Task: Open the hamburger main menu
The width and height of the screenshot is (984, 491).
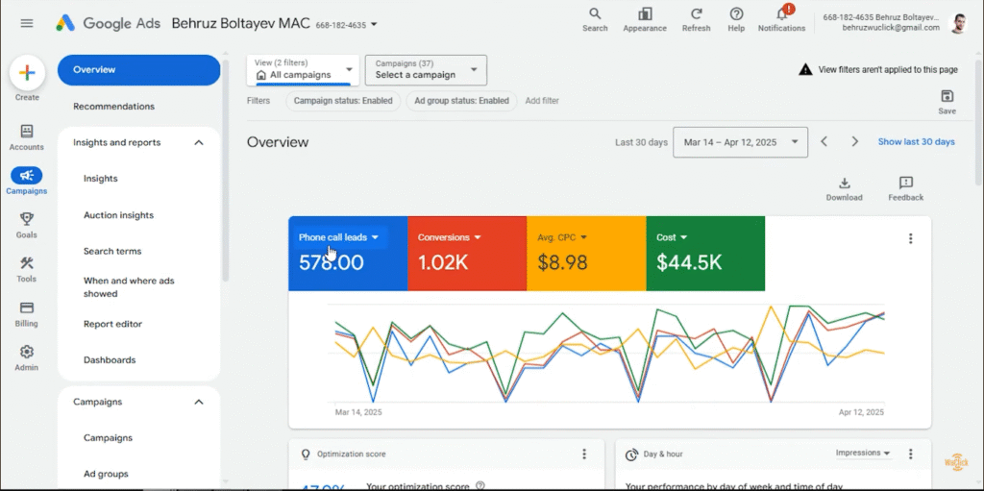Action: 26,23
